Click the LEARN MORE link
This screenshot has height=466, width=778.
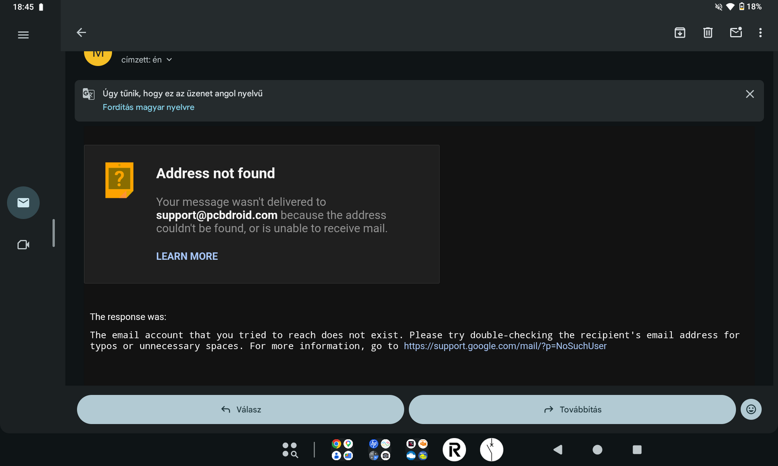tap(187, 256)
